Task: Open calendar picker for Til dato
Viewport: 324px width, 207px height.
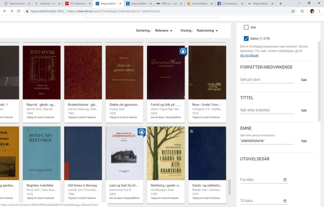Action: 285,201
